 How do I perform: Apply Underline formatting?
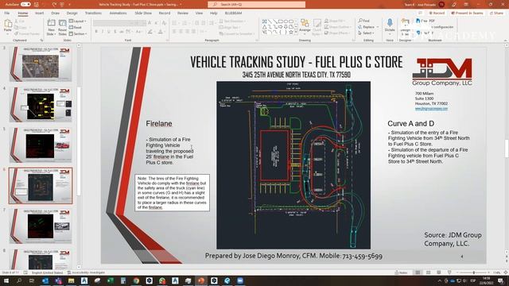pos(109,32)
